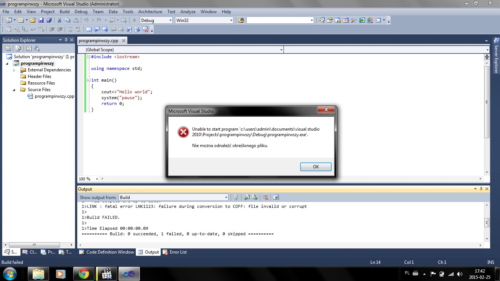Go to next message in Output toolbar
Viewport: 500px width, 281px height.
point(255,197)
